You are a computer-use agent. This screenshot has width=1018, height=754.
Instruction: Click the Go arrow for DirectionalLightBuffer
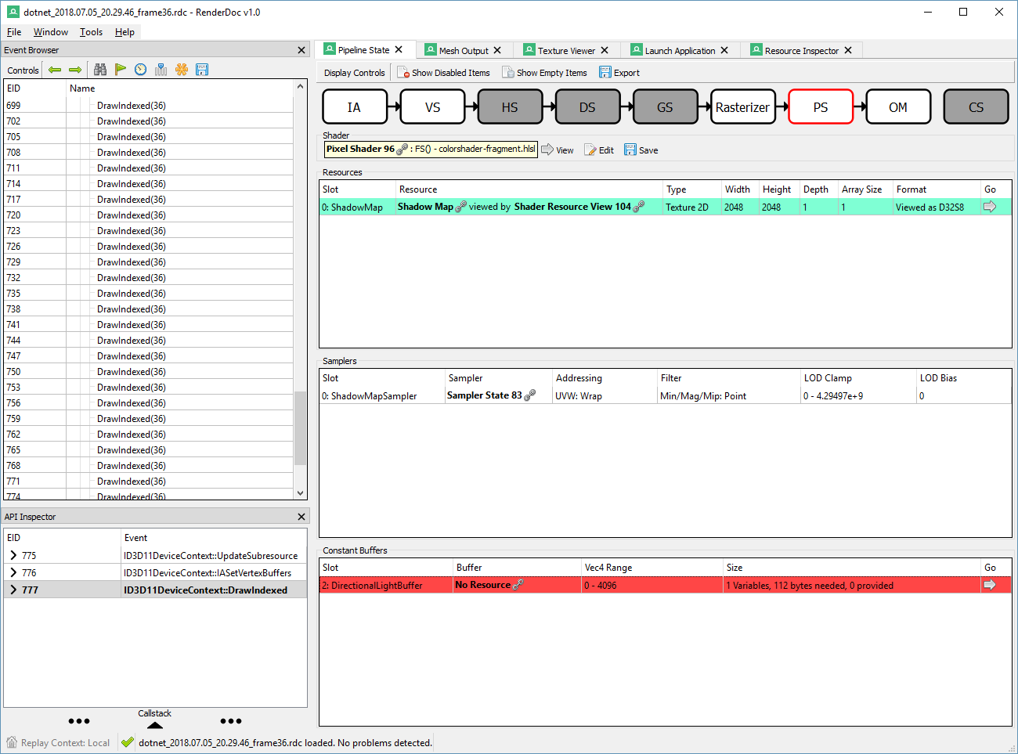click(991, 584)
